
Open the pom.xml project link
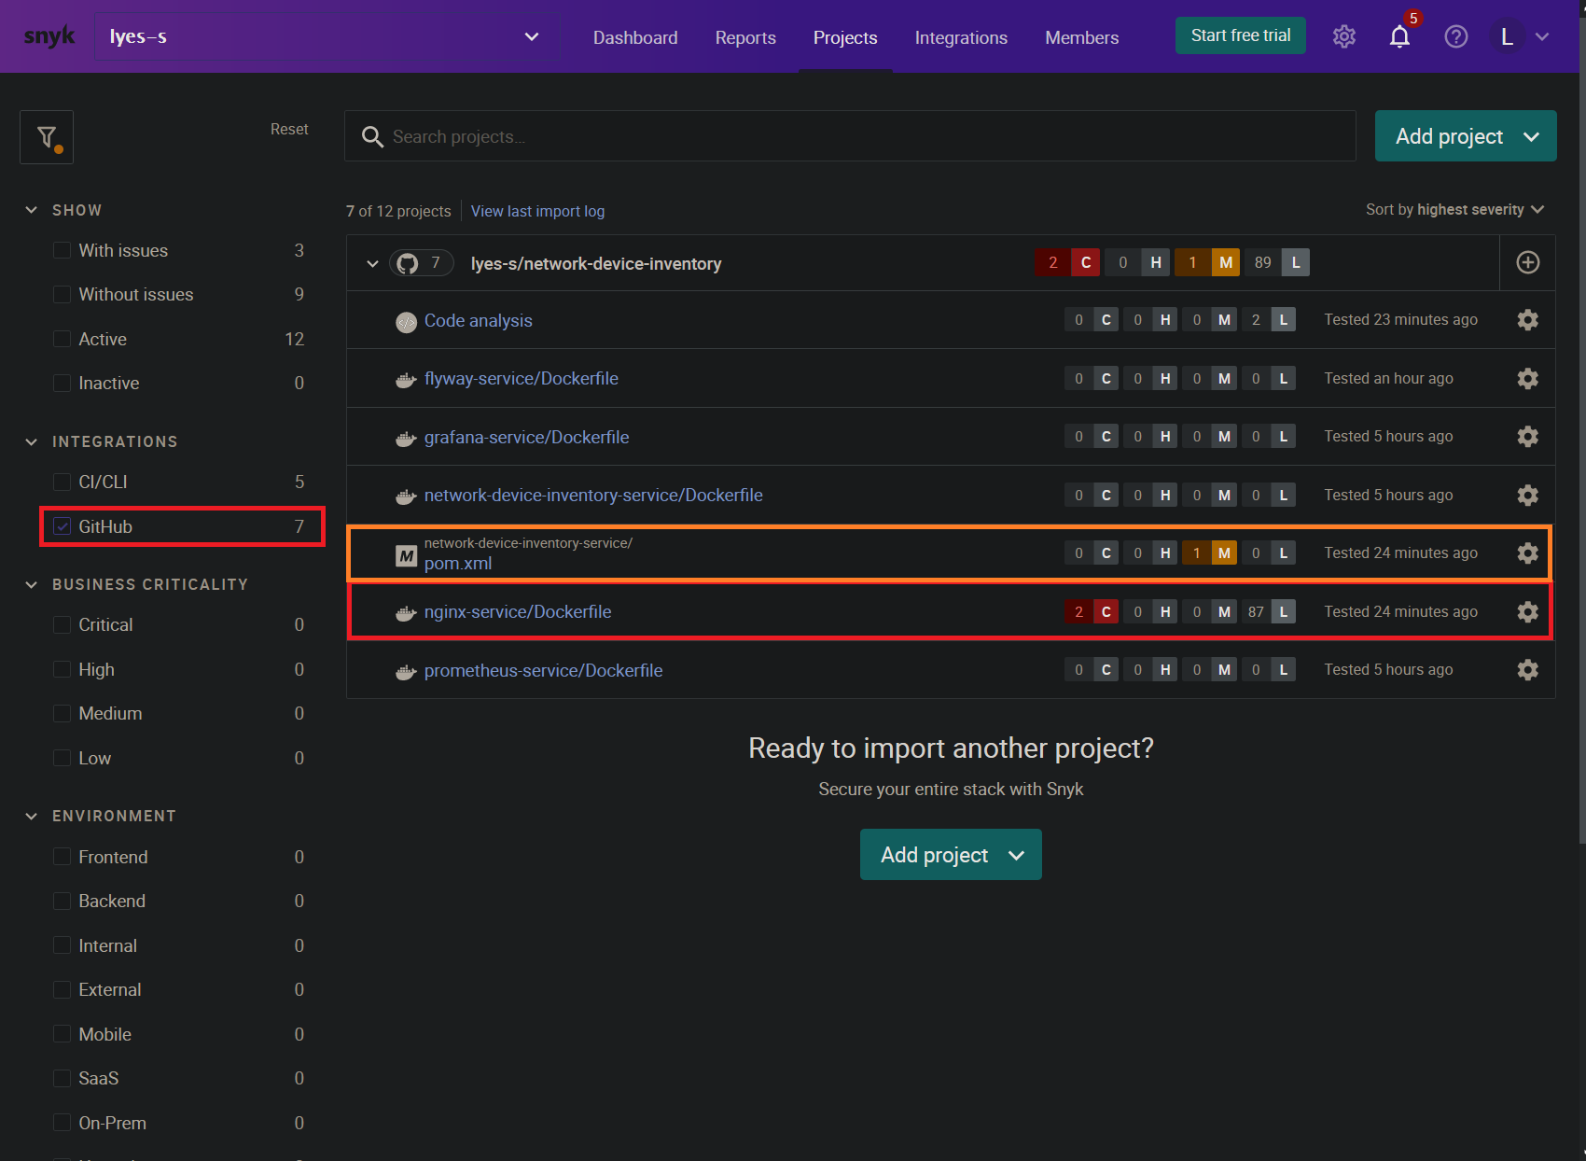(458, 563)
